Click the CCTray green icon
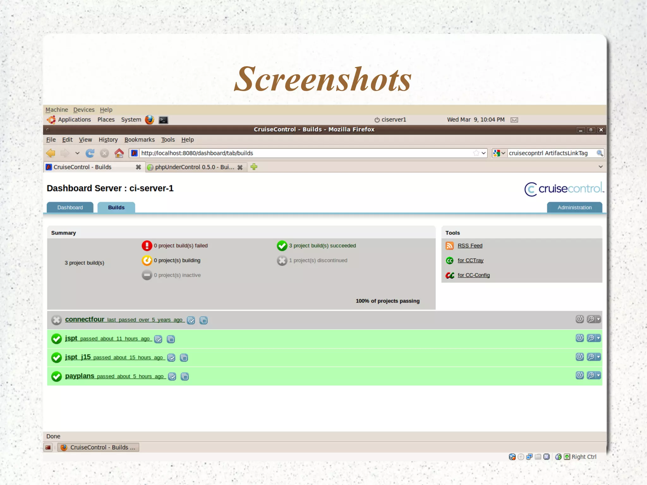This screenshot has height=485, width=647. (x=450, y=261)
